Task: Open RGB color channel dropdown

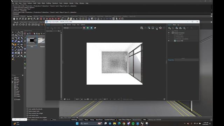Action: [x=72, y=28]
